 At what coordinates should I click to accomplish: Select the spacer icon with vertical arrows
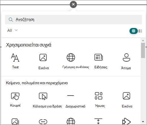tap(98, 121)
